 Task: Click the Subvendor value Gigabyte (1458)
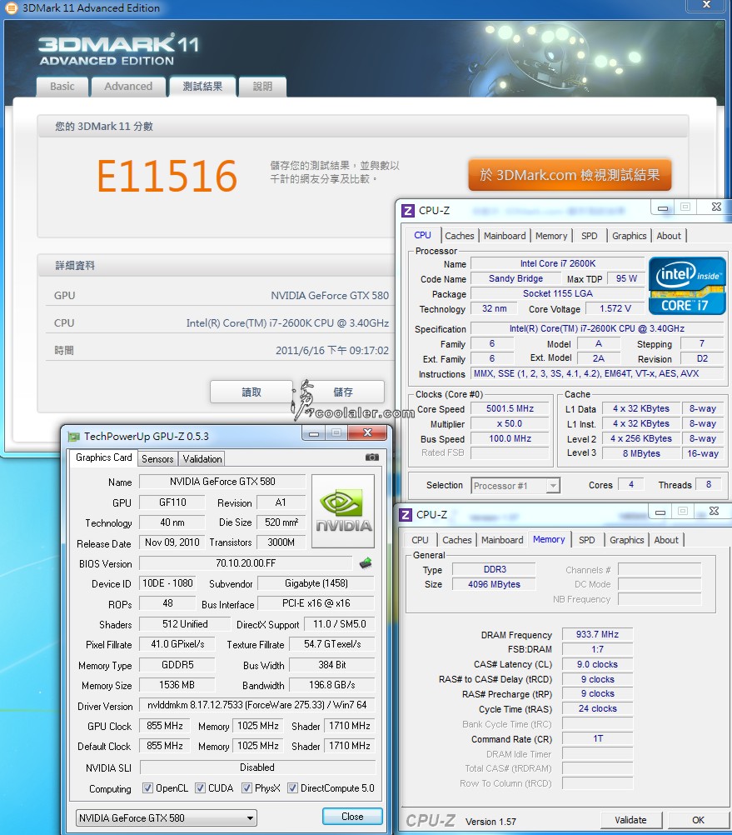tap(316, 583)
